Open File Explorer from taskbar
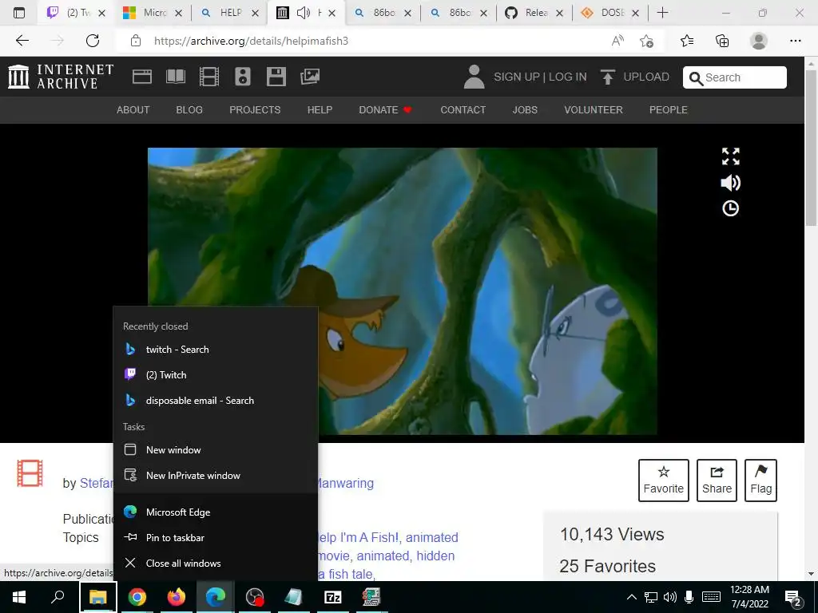818x613 pixels. [98, 597]
